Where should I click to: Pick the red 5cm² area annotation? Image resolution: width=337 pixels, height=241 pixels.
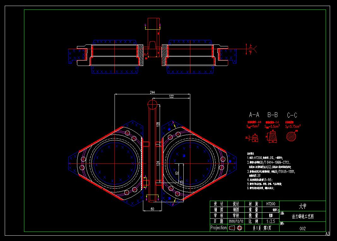(x=253, y=126)
